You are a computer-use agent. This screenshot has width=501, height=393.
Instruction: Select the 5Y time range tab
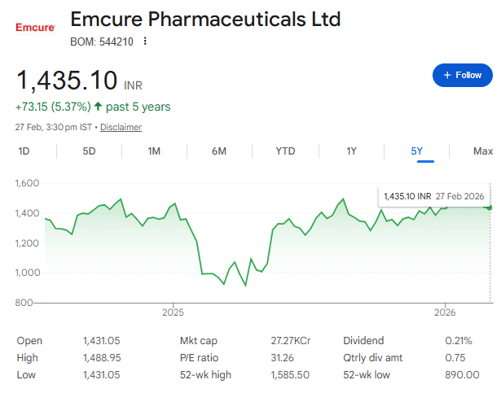tap(417, 151)
